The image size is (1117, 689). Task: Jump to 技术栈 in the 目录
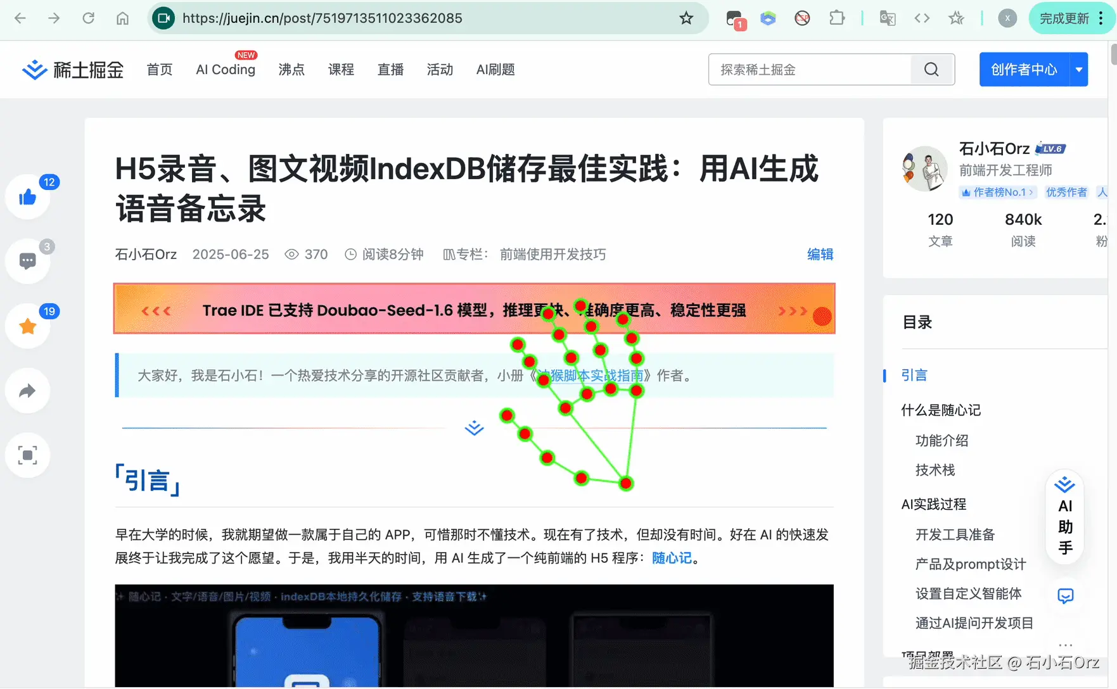(x=935, y=470)
